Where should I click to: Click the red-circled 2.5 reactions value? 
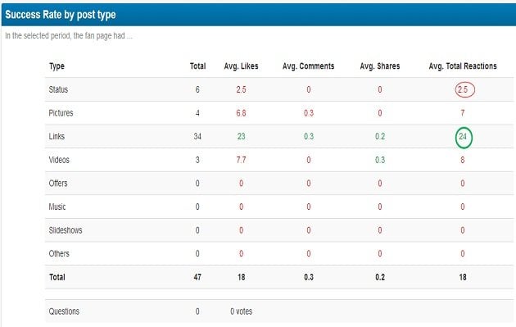(464, 89)
